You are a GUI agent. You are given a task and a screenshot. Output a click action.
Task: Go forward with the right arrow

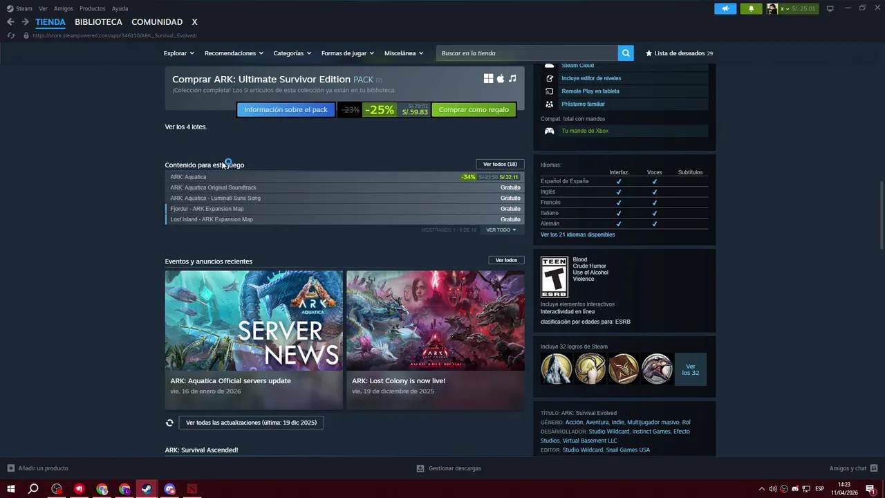click(25, 22)
